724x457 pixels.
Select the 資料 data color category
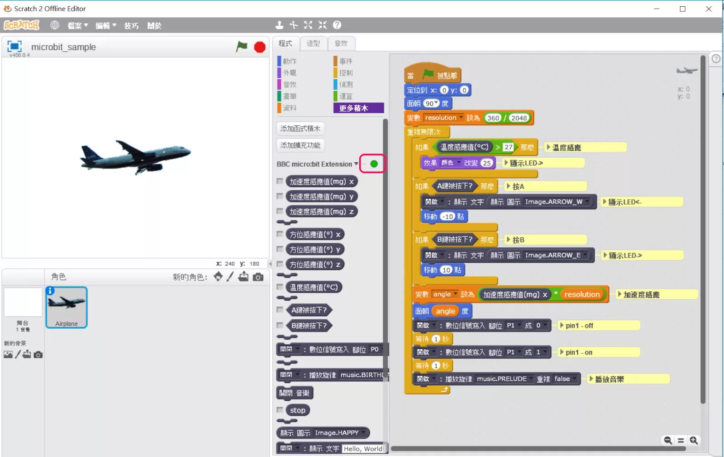pos(290,108)
